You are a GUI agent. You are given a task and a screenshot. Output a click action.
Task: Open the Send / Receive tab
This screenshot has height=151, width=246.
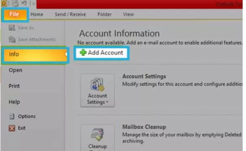[x=70, y=14]
